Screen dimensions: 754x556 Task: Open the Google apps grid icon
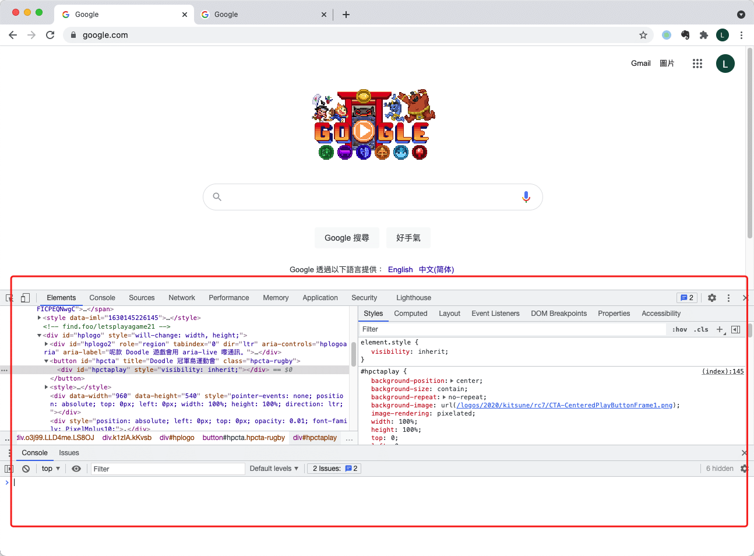tap(697, 64)
